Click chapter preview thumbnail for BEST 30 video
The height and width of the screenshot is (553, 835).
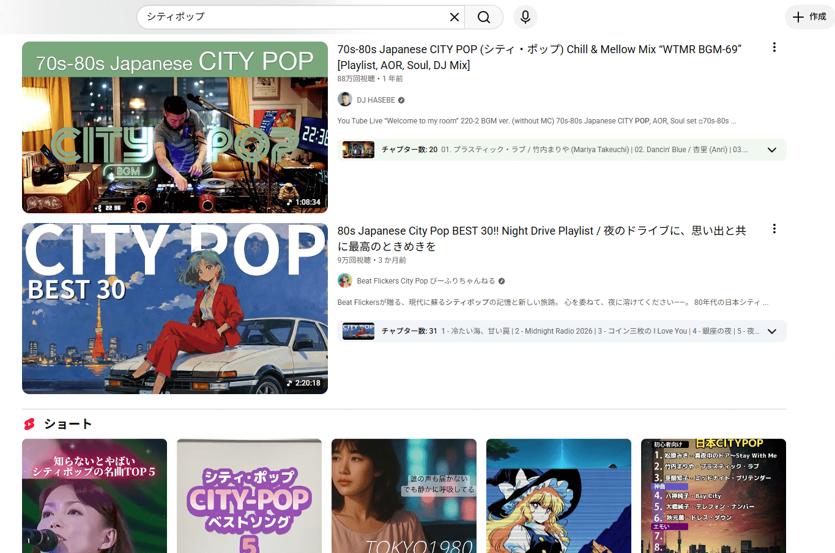pyautogui.click(x=358, y=331)
